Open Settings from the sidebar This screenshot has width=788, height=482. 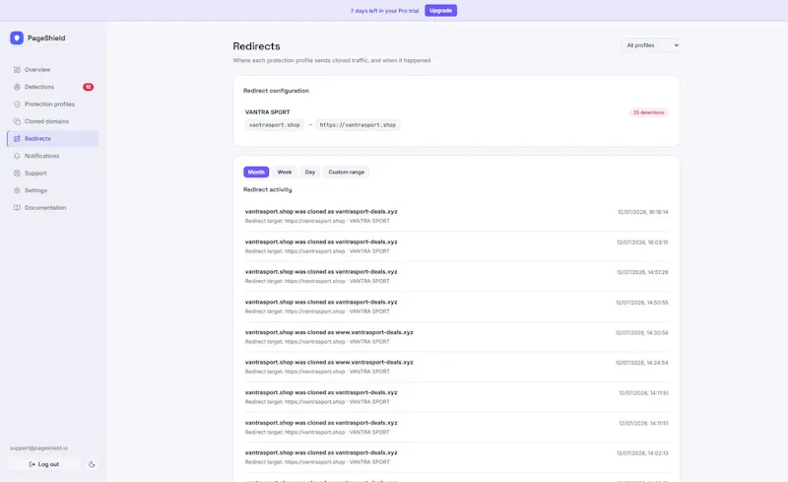click(53, 190)
